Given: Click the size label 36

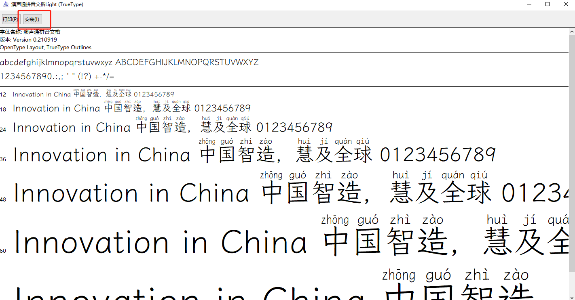Looking at the screenshot, I should [x=3, y=159].
